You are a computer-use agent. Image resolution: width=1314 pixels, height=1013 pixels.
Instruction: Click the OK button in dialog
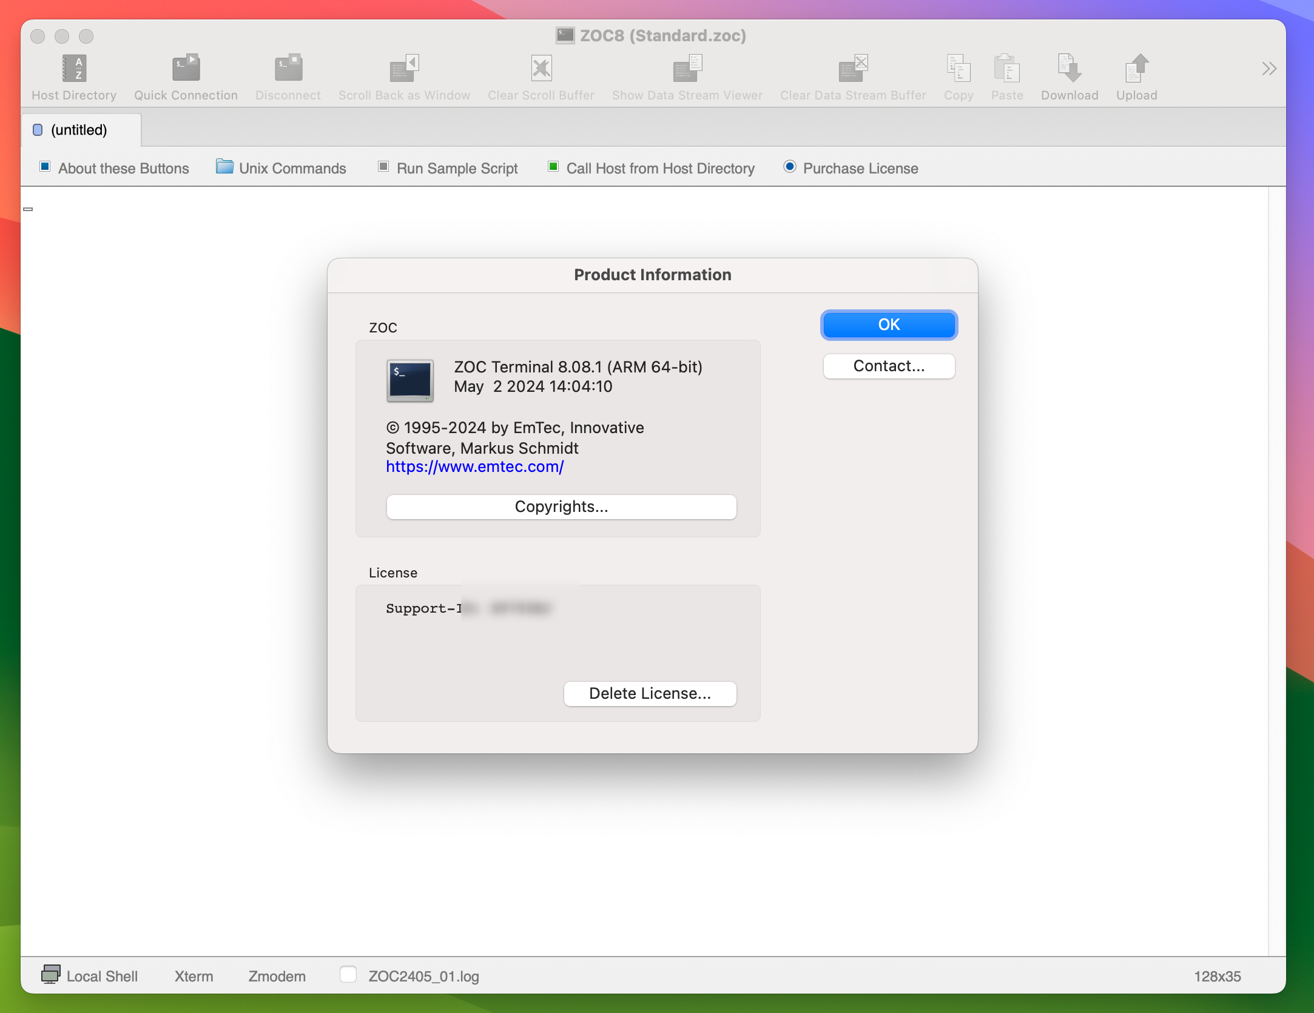888,323
